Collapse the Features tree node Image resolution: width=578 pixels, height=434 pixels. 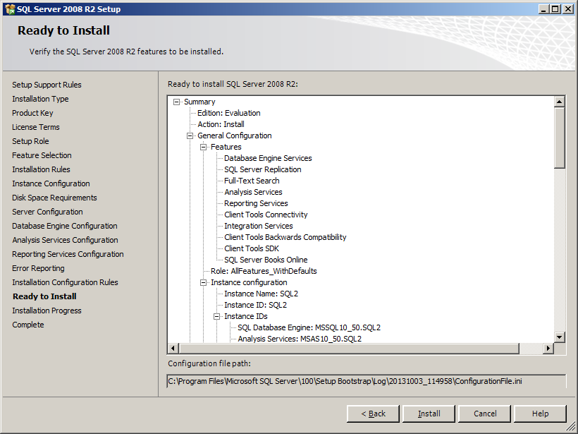point(203,147)
